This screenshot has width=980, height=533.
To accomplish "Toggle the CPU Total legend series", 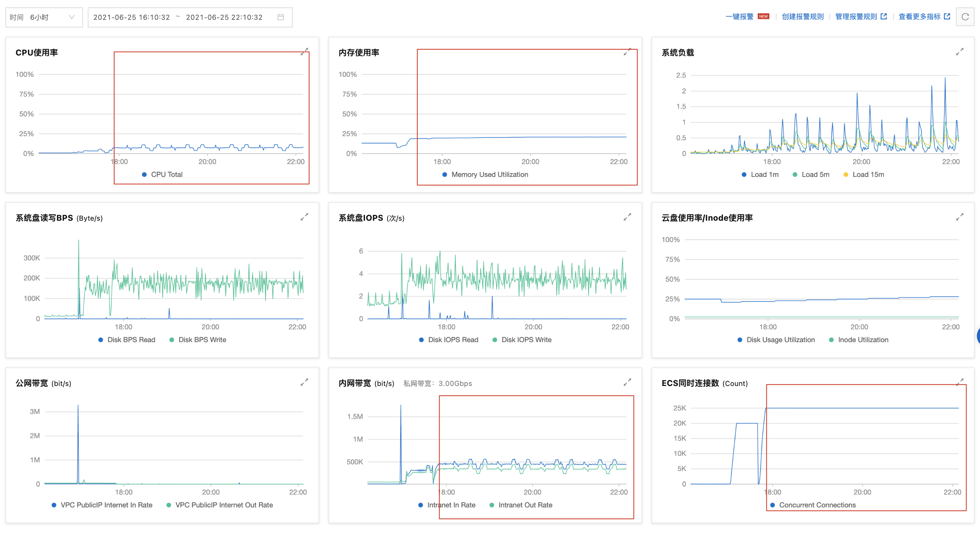I will [162, 175].
